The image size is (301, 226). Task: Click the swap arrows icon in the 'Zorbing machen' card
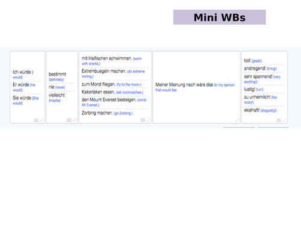(149, 120)
